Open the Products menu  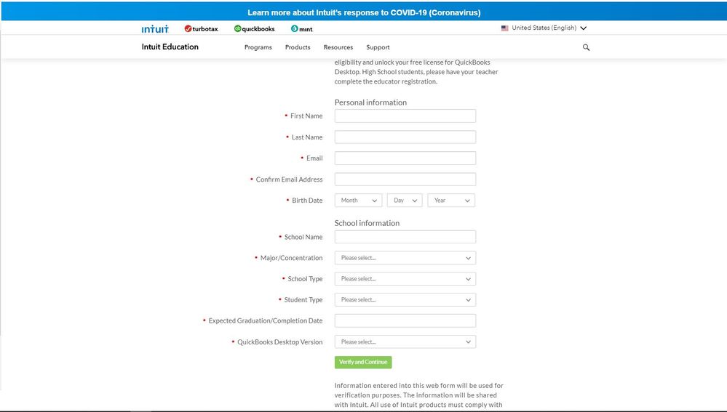(x=298, y=47)
